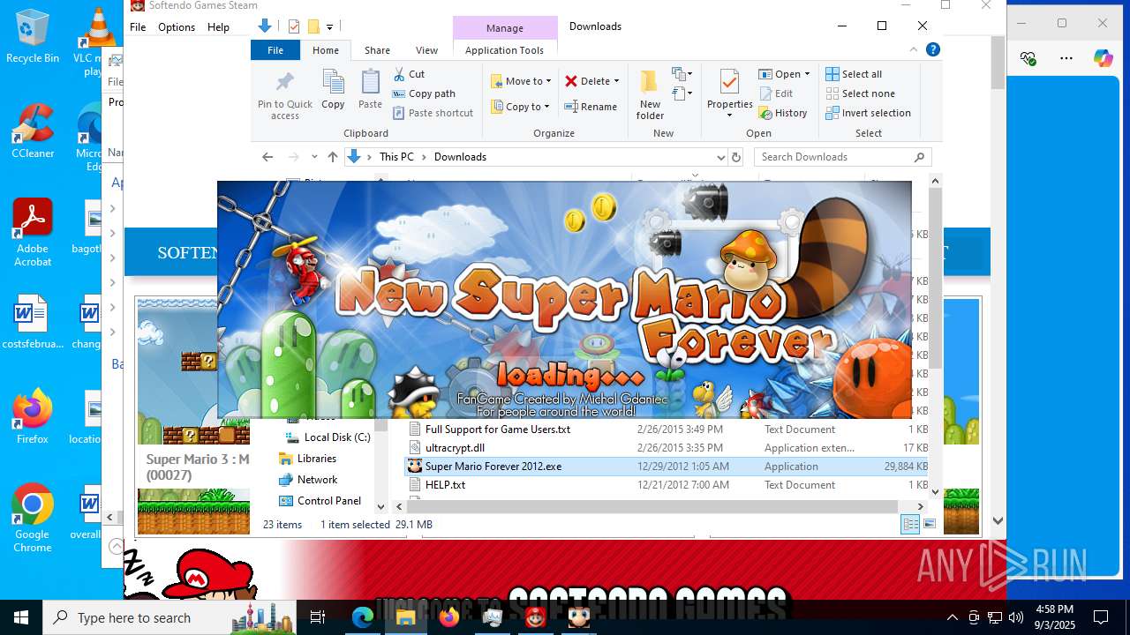Viewport: 1130px width, 635px height.
Task: Rename the selected file via ribbon
Action: [x=591, y=107]
